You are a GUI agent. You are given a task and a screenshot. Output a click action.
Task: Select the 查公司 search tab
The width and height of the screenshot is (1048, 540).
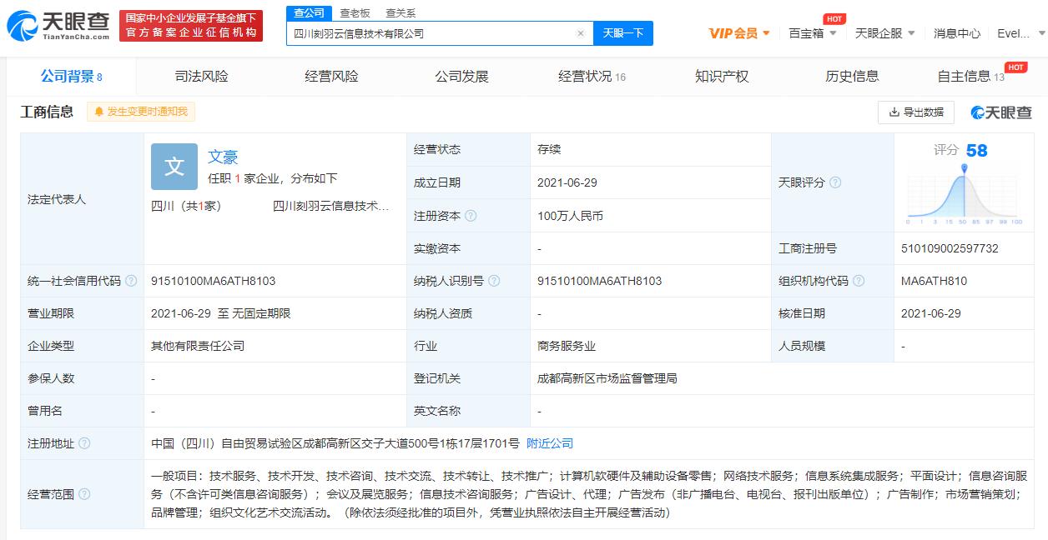click(310, 12)
